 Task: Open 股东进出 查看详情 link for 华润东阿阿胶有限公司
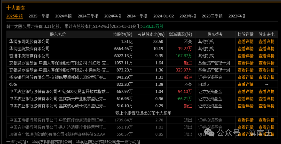pyautogui.click(x=266, y=42)
